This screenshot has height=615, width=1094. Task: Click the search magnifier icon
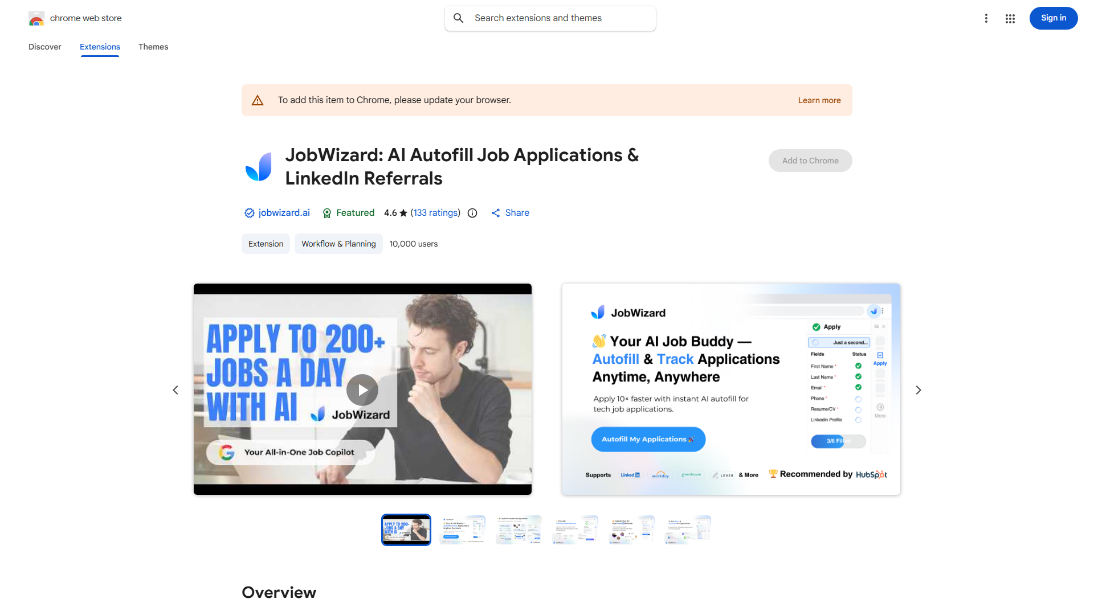[x=459, y=18]
